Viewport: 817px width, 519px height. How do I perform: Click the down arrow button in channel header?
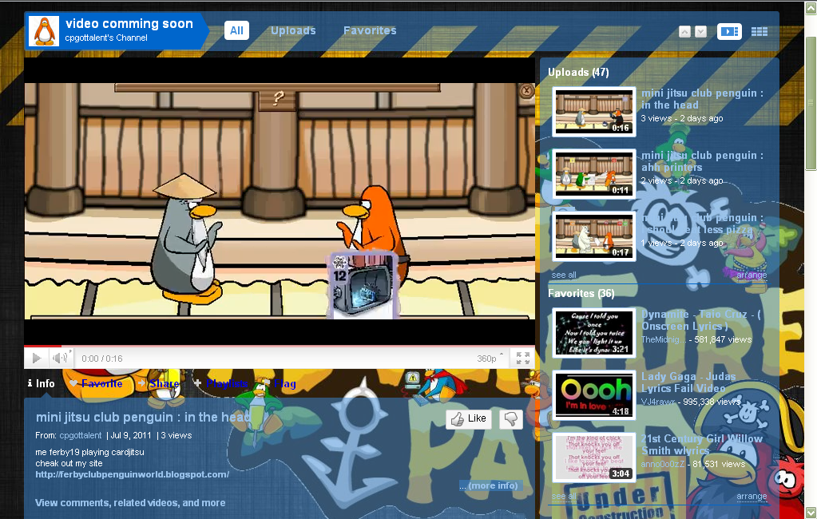pos(701,32)
